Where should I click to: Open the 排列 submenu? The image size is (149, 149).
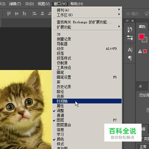click(87, 10)
